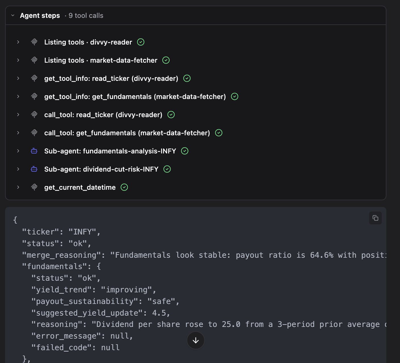Image resolution: width=400 pixels, height=363 pixels.
Task: Click success checkmark on Listing tools divvy-reader
Action: (141, 42)
